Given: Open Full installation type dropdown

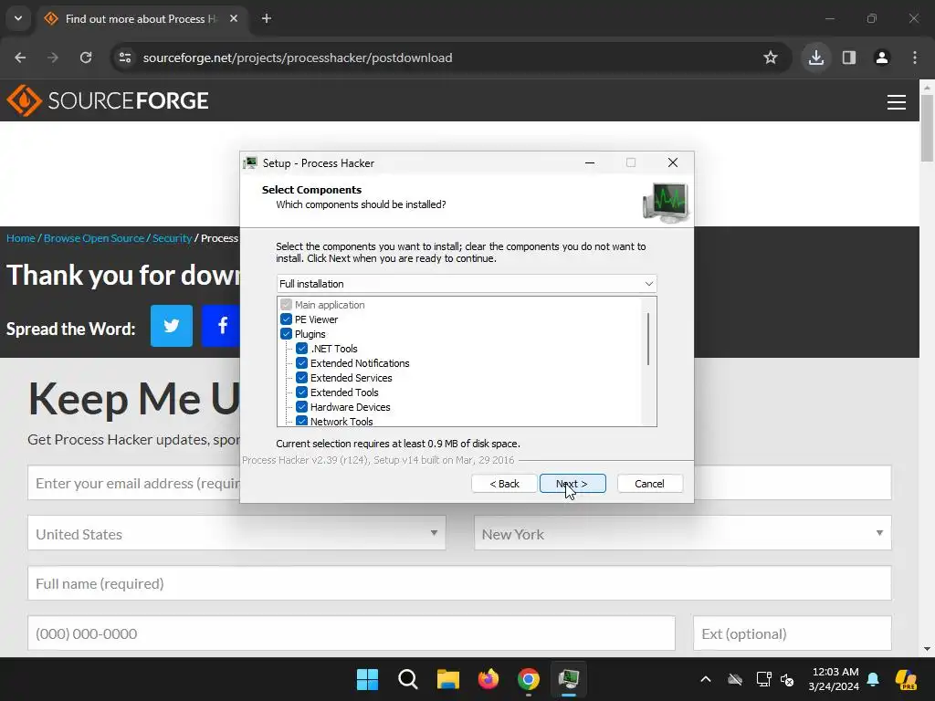Looking at the screenshot, I should coord(467,284).
